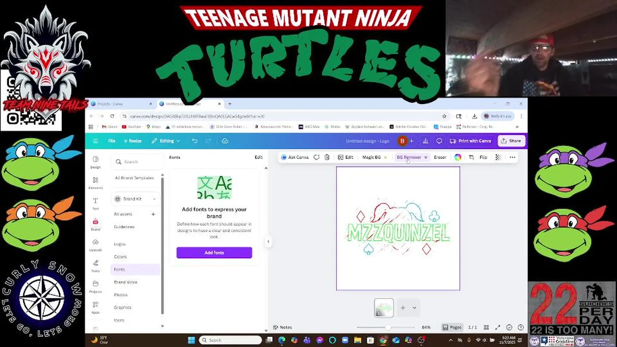Enter fullscreen present mode icon
Screen dimensions: 617x347
point(497,327)
